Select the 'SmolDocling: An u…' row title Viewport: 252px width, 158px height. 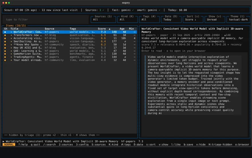coord(28,41)
